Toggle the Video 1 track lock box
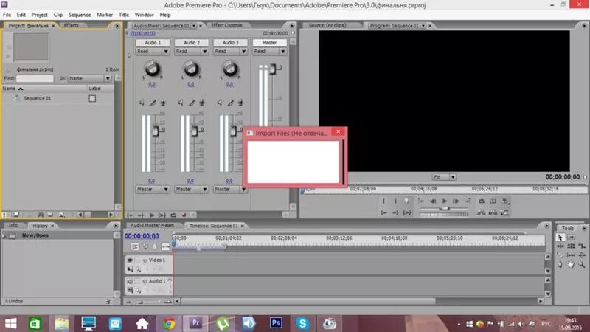 pyautogui.click(x=138, y=260)
